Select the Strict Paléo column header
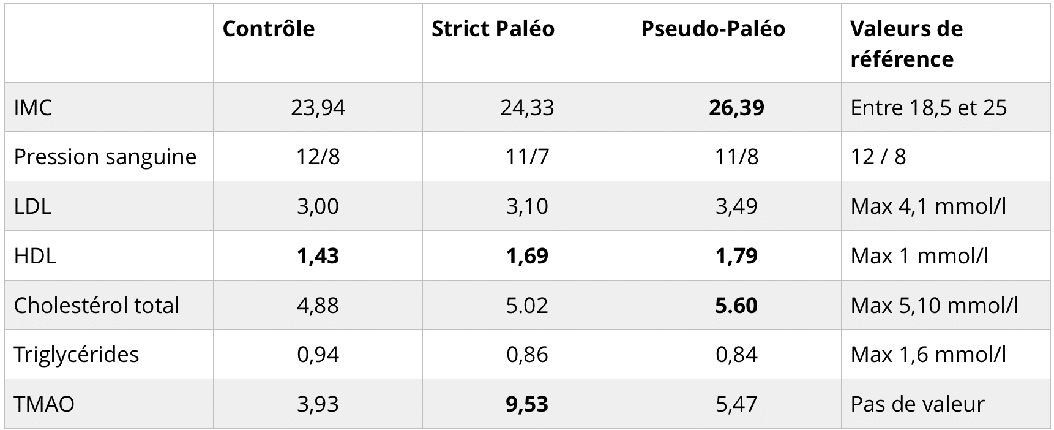The height and width of the screenshot is (430, 1054). (x=493, y=28)
